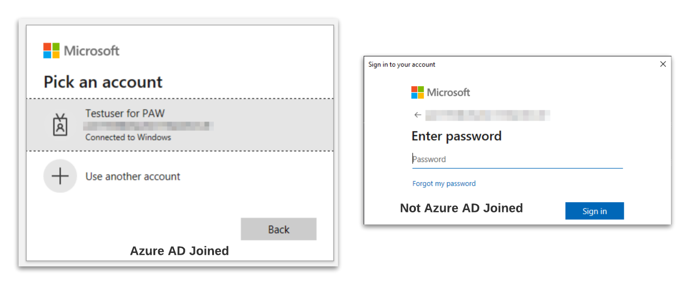Choose Use another account
Viewport: 690px width, 285px height.
[132, 176]
